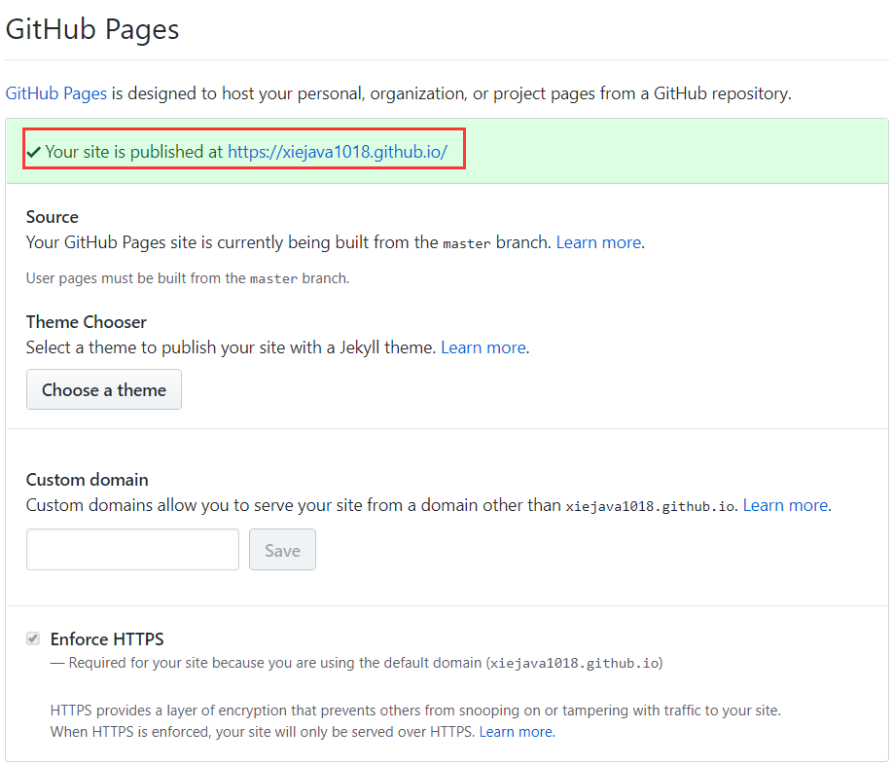This screenshot has height=766, width=894.
Task: Click the Save button for custom domain
Action: click(x=282, y=550)
